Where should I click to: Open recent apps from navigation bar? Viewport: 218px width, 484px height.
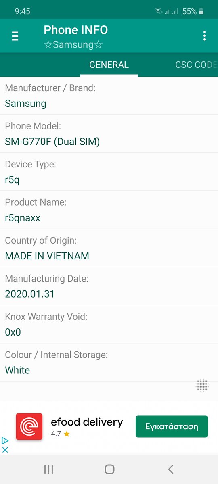point(48,469)
